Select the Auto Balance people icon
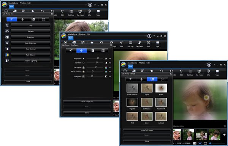 [x=7, y=55]
